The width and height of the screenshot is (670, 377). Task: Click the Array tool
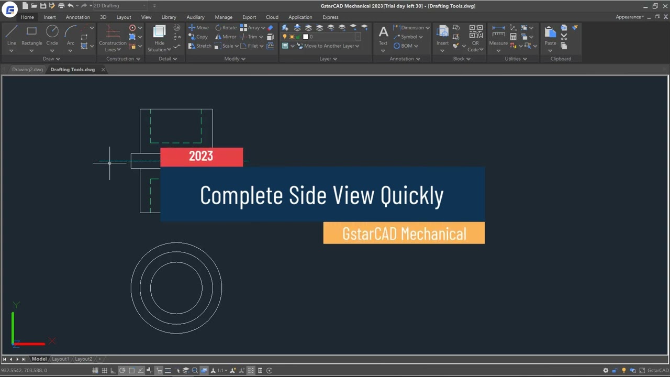[x=250, y=28]
